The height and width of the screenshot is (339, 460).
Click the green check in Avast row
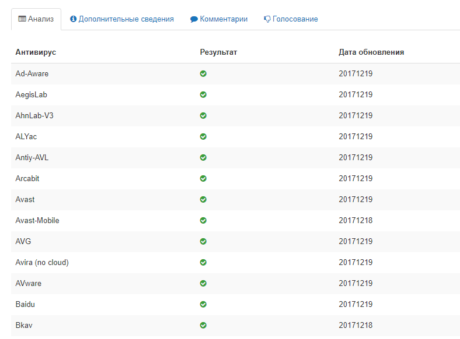point(203,199)
